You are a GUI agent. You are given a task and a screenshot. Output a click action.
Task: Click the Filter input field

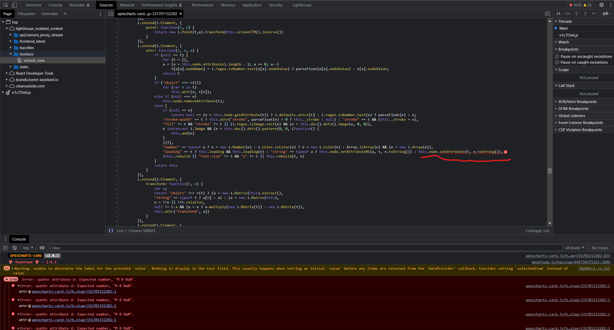point(102,248)
